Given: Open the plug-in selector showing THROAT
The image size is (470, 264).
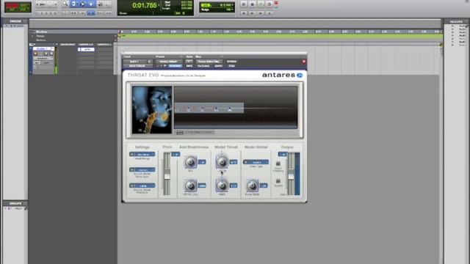Looking at the screenshot, I should pos(137,66).
